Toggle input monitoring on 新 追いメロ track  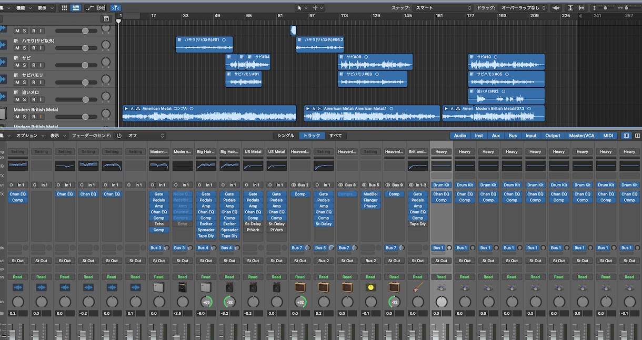tap(41, 100)
